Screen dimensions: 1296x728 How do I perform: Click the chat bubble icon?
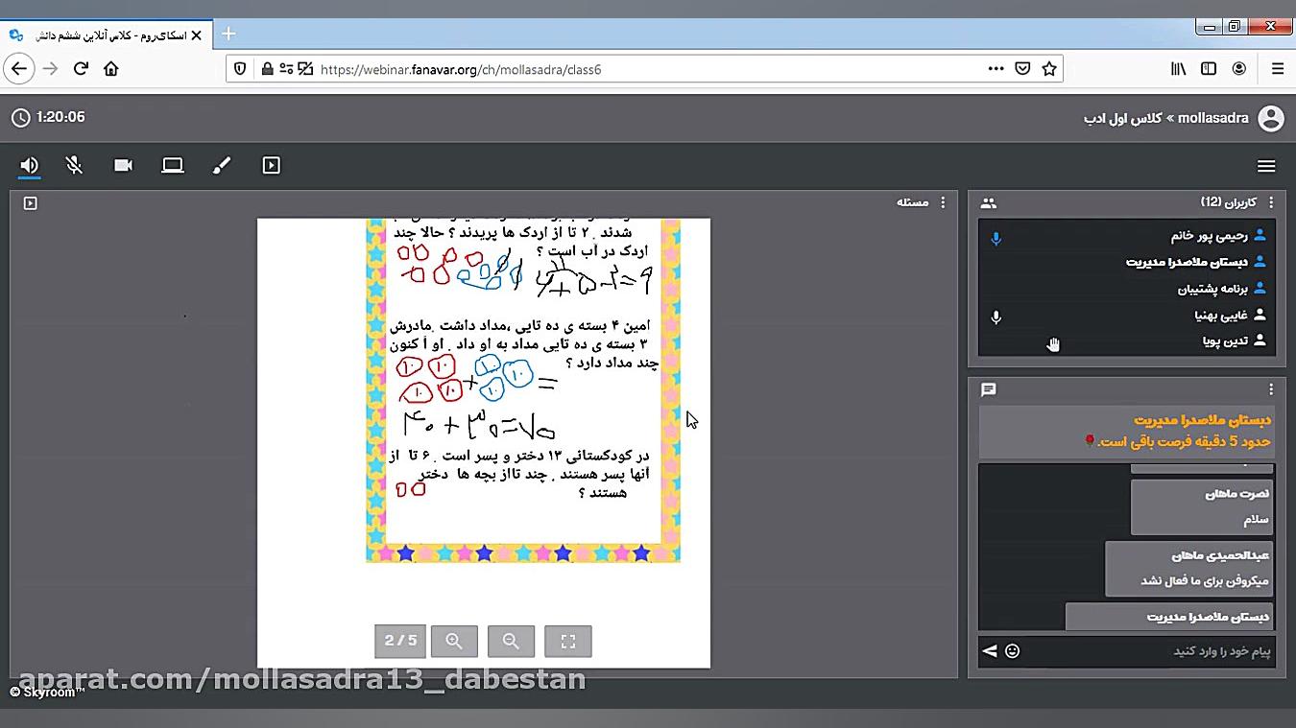[x=989, y=389]
